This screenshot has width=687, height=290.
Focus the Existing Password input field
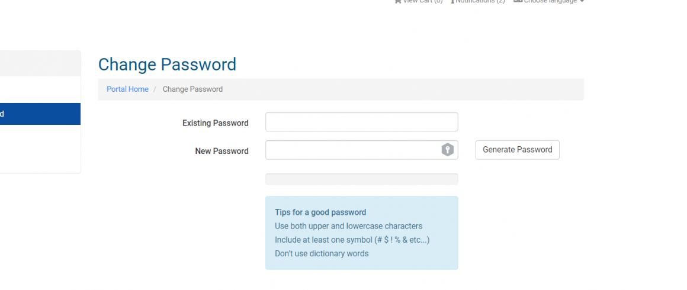pos(361,122)
